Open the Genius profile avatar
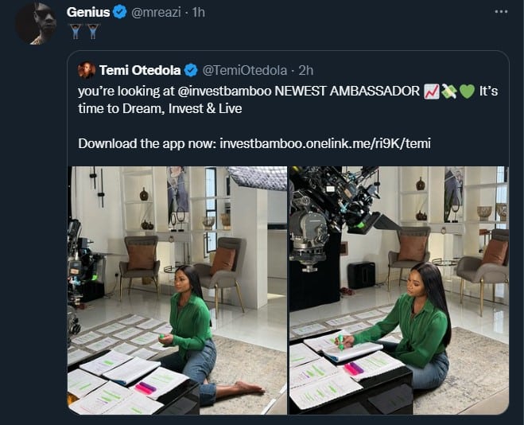Viewport: 524px width, 425px height. (x=36, y=23)
